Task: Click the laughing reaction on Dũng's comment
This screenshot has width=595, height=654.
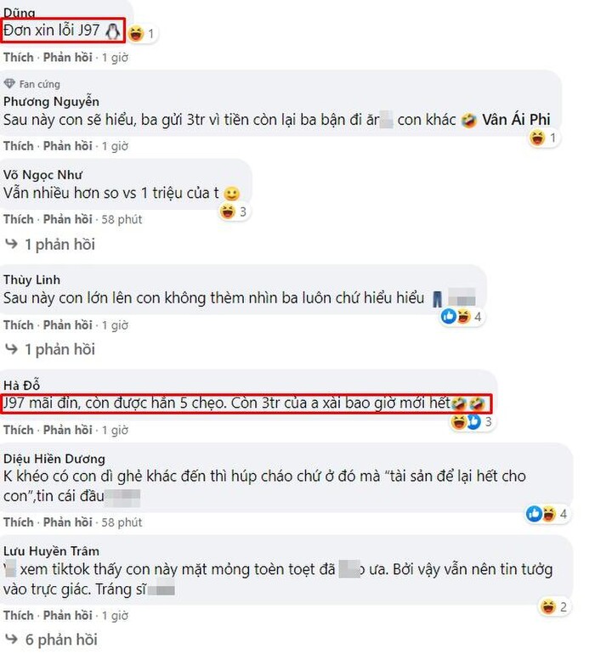Action: pyautogui.click(x=136, y=33)
